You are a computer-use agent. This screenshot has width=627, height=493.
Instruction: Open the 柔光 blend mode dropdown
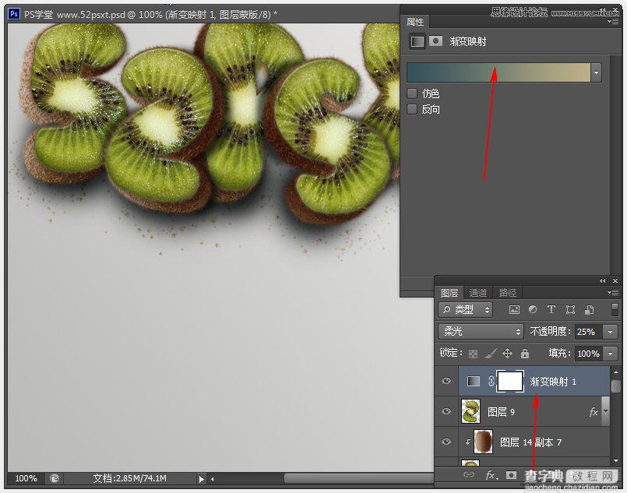[x=481, y=332]
